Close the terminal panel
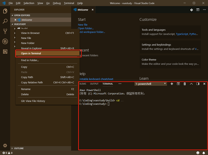The width and height of the screenshot is (208, 155). 204,84
